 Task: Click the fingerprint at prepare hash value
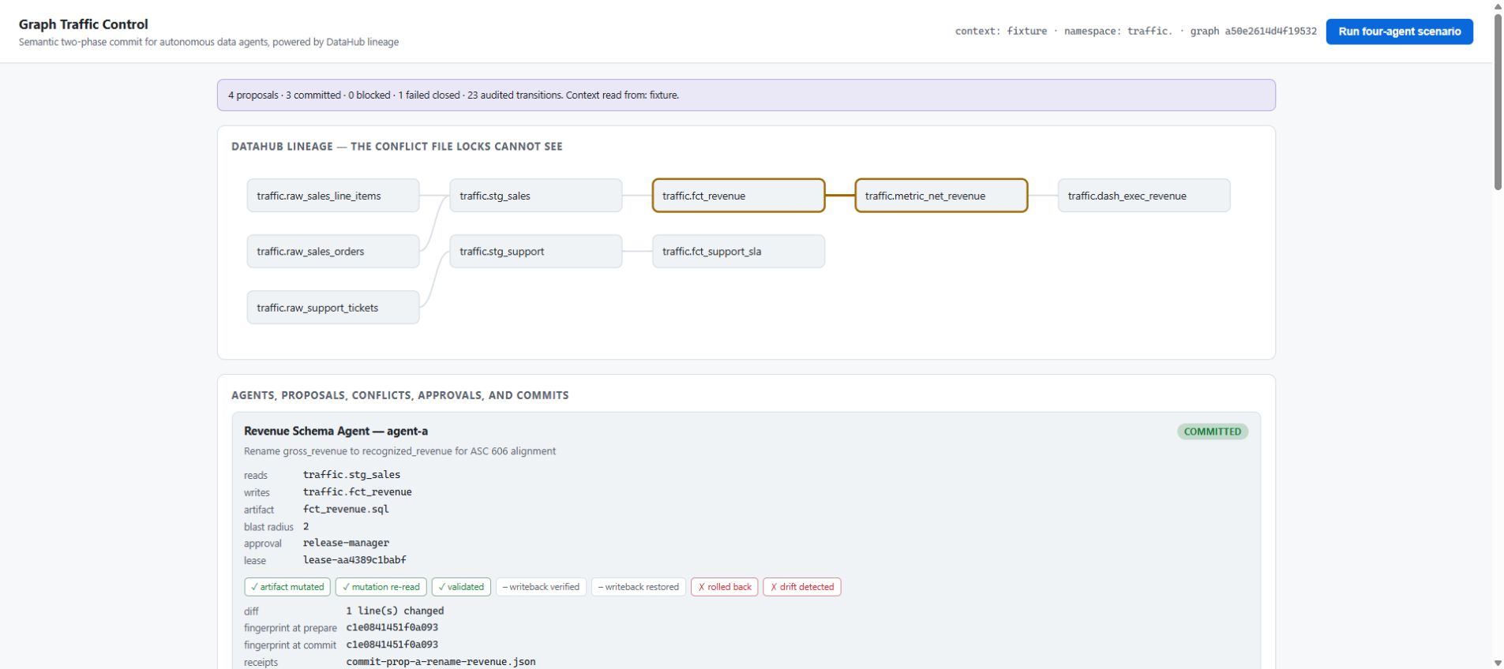pyautogui.click(x=392, y=628)
